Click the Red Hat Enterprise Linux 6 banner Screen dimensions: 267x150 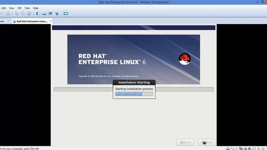tap(133, 59)
